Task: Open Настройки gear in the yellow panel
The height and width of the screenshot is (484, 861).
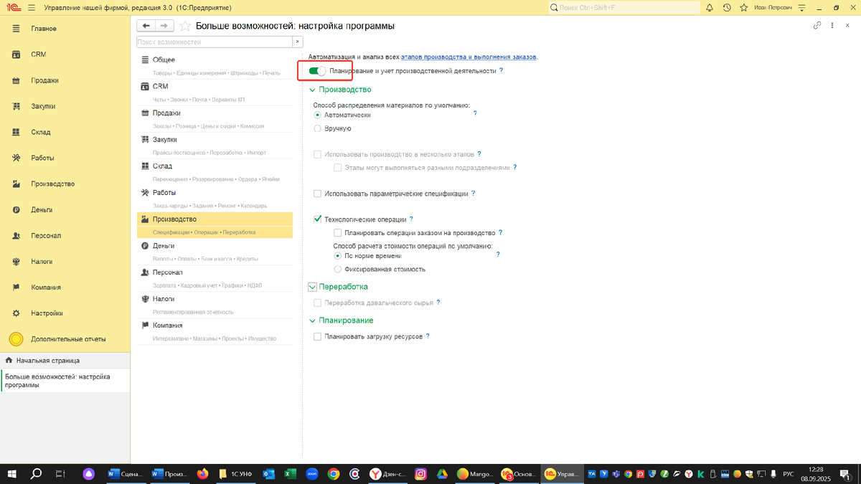Action: tap(16, 313)
